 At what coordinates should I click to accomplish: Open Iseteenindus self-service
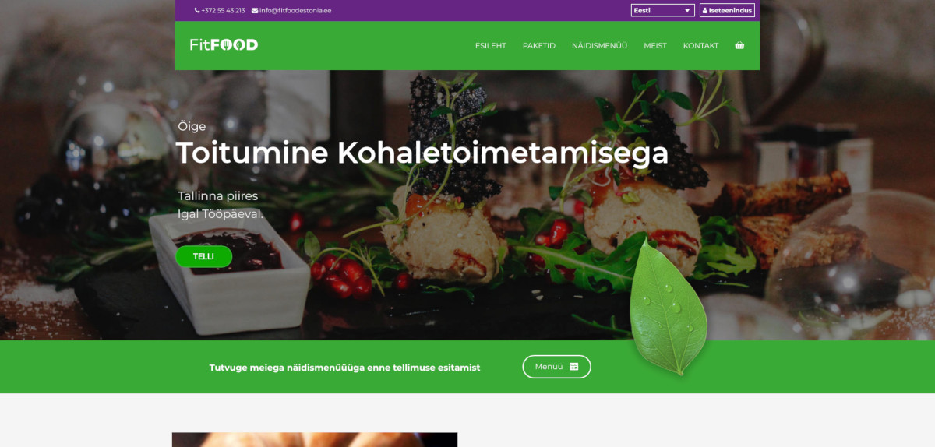[x=727, y=10]
